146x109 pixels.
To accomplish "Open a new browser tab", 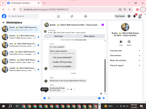I will [x=44, y=3].
